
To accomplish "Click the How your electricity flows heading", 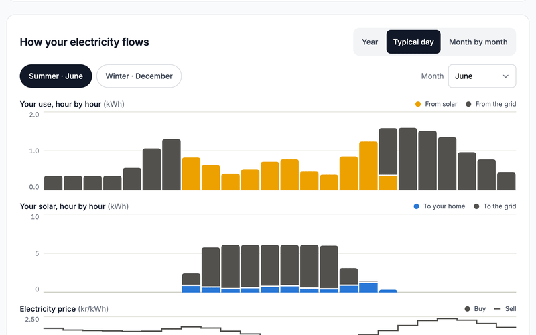I will pos(84,42).
